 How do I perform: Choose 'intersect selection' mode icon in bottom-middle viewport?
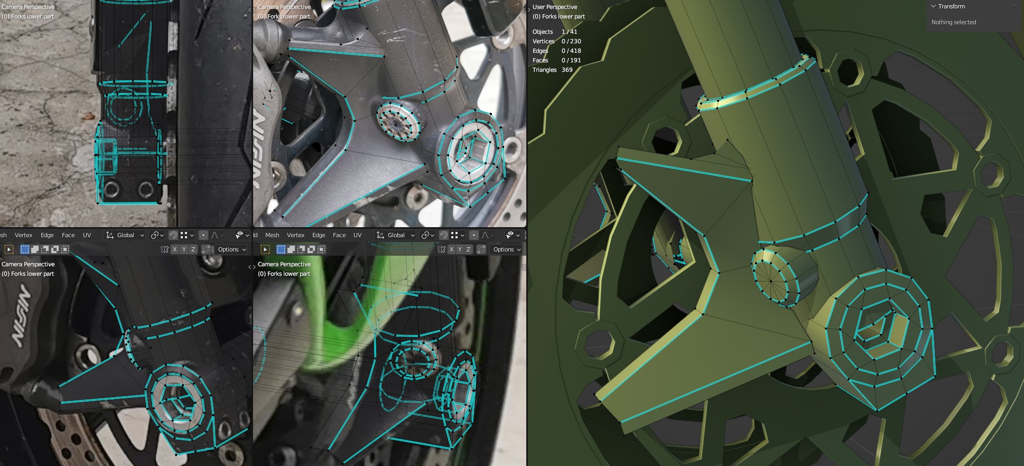pyautogui.click(x=321, y=249)
